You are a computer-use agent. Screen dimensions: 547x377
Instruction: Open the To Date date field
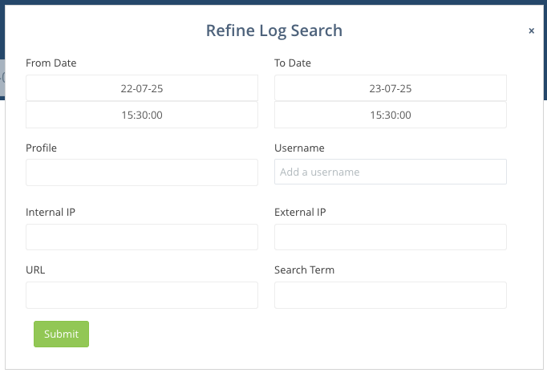pyautogui.click(x=391, y=88)
